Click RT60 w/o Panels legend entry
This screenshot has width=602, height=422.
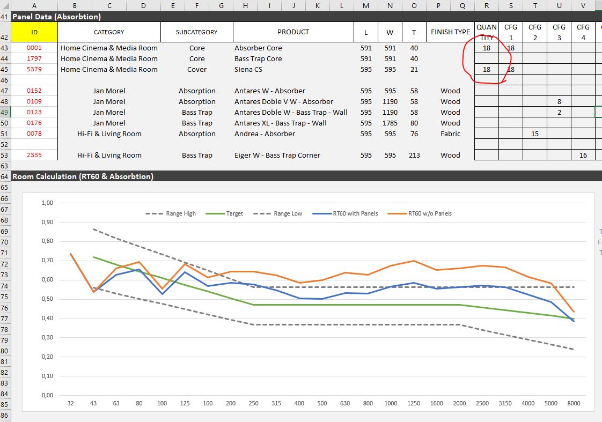coord(420,214)
